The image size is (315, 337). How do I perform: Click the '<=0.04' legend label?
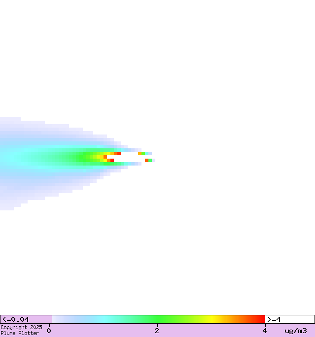click(x=15, y=319)
